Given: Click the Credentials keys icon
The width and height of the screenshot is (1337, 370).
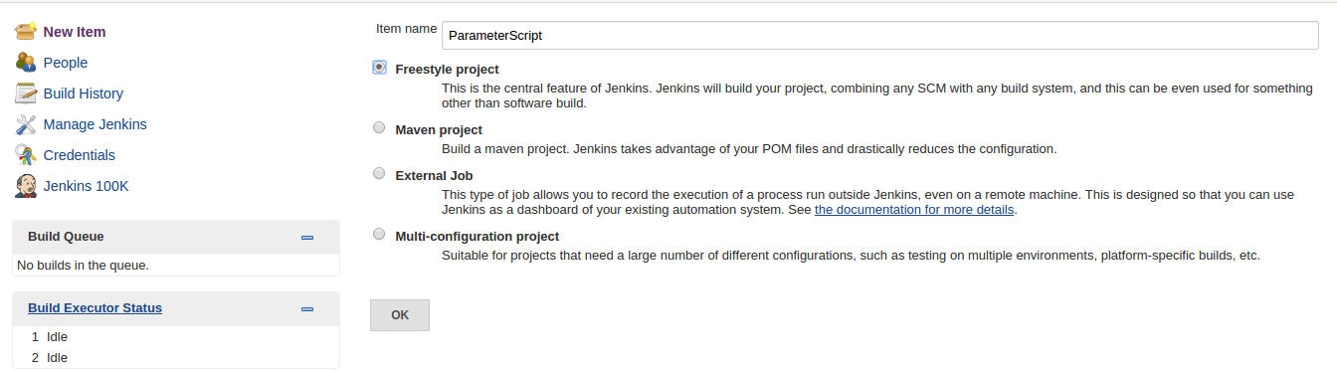Looking at the screenshot, I should coord(26,155).
